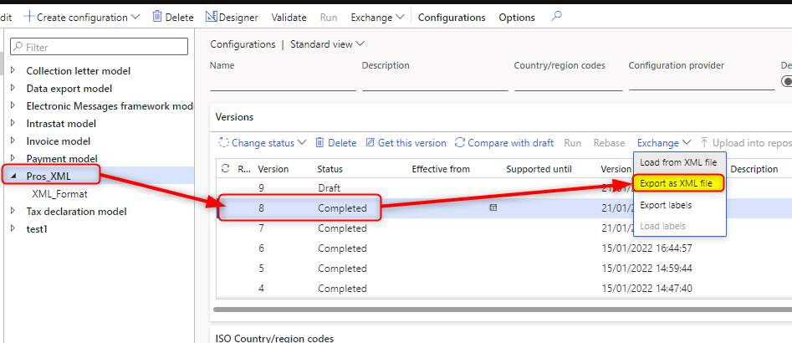The height and width of the screenshot is (343, 792).
Task: Toggle the switch next to Configuration provider
Action: click(x=786, y=81)
